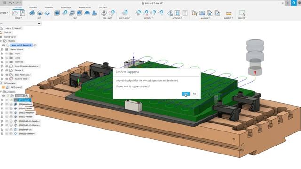Expand the Origin tree node
The image size is (301, 169).
2,54
